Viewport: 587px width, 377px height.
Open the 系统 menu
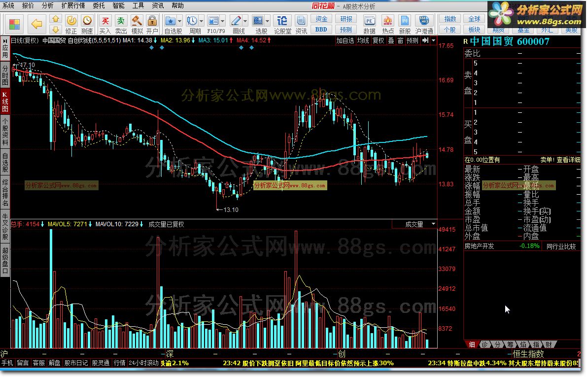tap(8, 5)
